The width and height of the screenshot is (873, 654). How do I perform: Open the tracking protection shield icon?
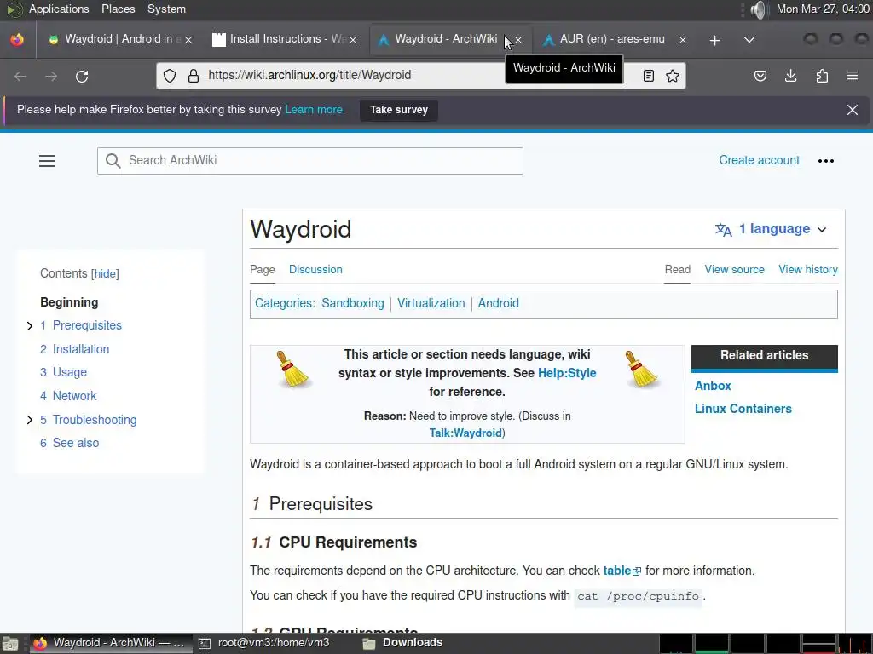coord(170,76)
